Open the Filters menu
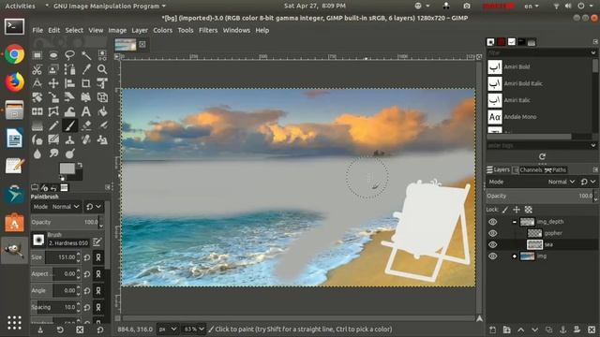The width and height of the screenshot is (600, 337). click(x=208, y=30)
